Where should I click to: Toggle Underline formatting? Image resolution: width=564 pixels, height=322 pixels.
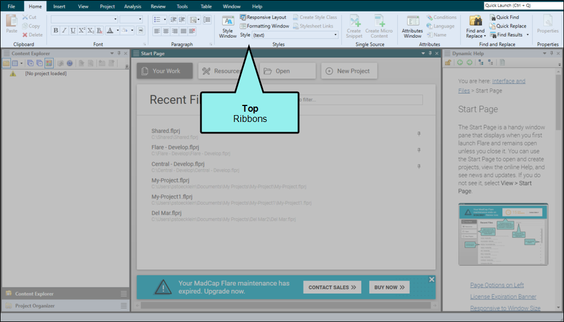coord(73,31)
